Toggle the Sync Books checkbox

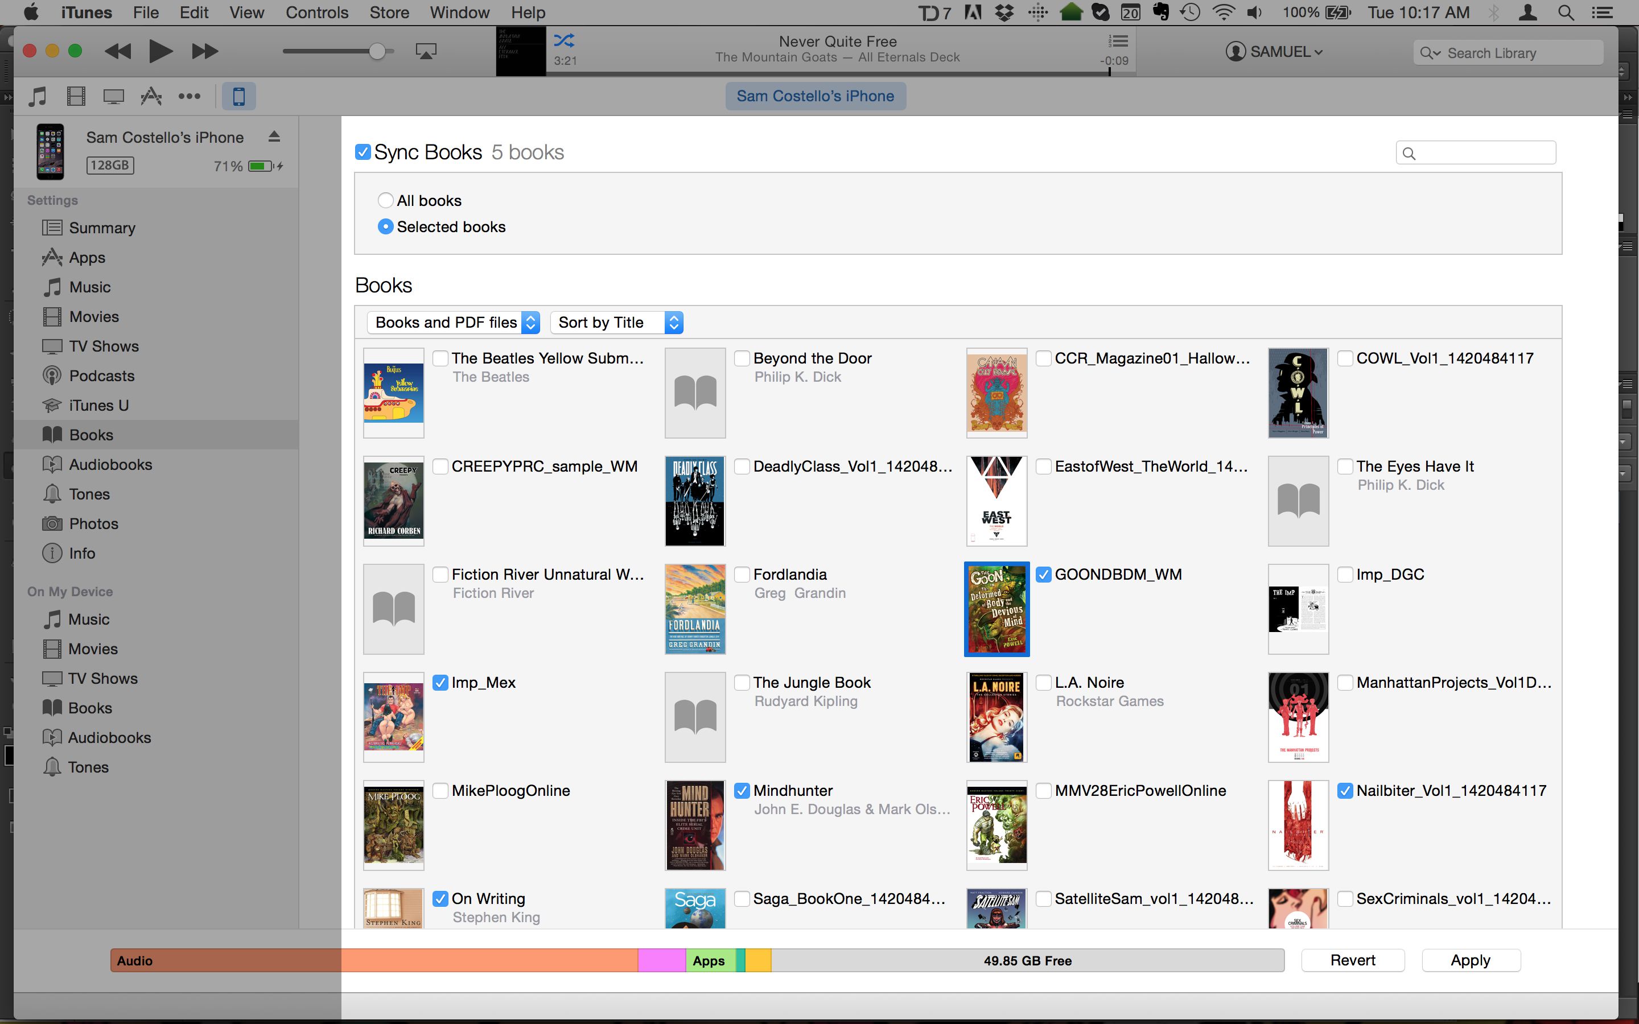(363, 152)
